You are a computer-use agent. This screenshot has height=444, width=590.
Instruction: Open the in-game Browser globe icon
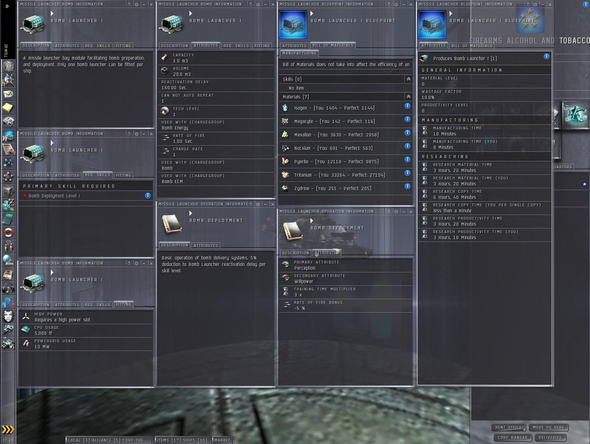pos(8,260)
